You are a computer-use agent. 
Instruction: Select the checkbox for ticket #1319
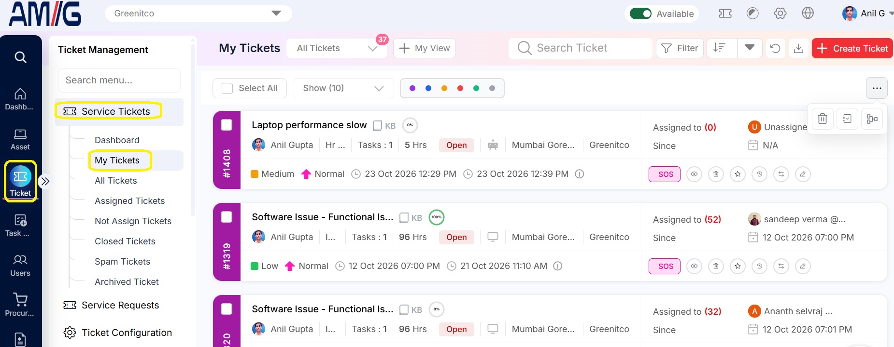[227, 217]
